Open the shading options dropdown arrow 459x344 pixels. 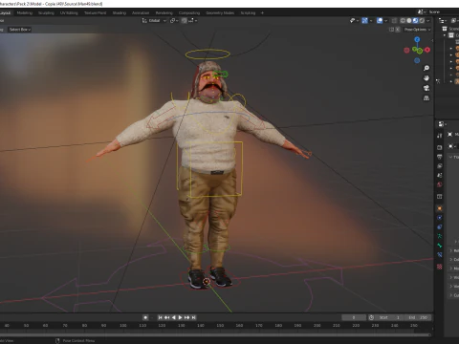click(x=428, y=20)
